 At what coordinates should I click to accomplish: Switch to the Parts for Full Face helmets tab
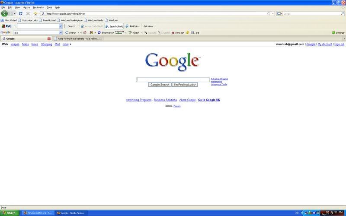(78, 38)
